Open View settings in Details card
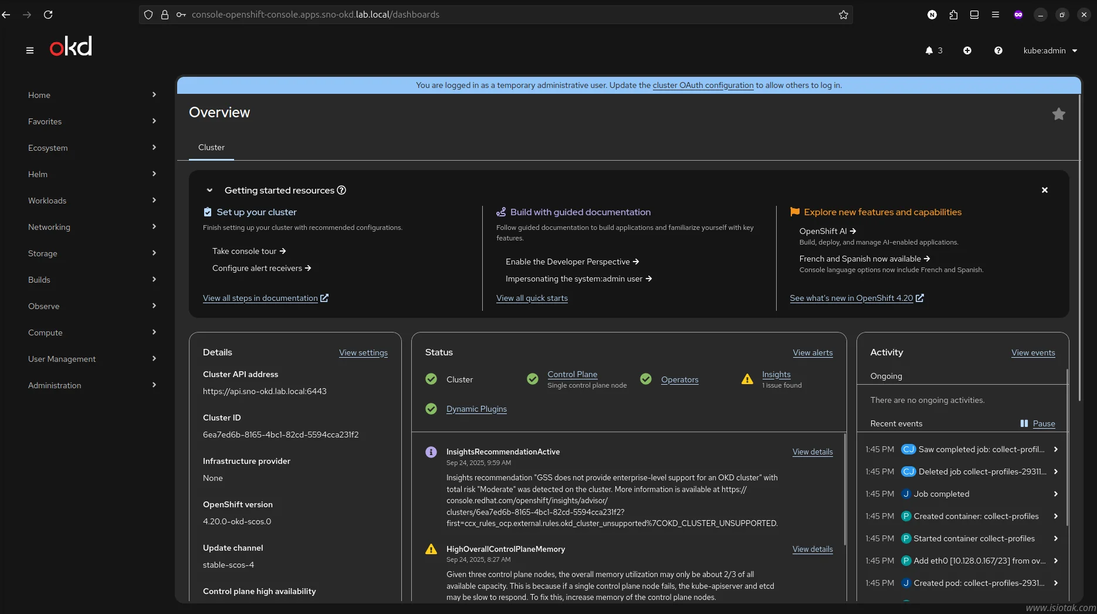 pyautogui.click(x=363, y=352)
